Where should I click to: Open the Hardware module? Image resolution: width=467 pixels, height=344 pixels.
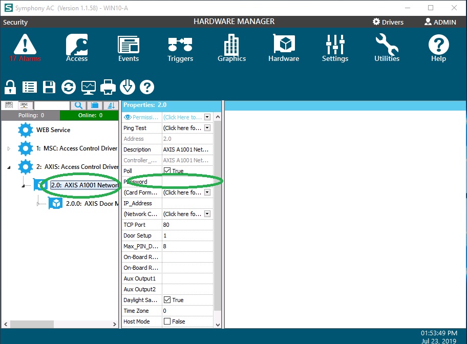pyautogui.click(x=284, y=48)
